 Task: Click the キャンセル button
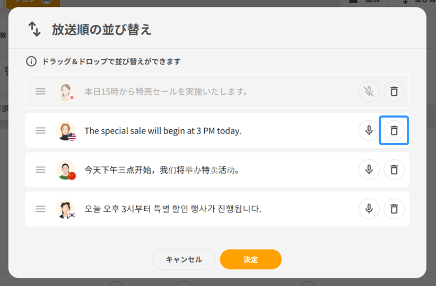click(x=184, y=260)
